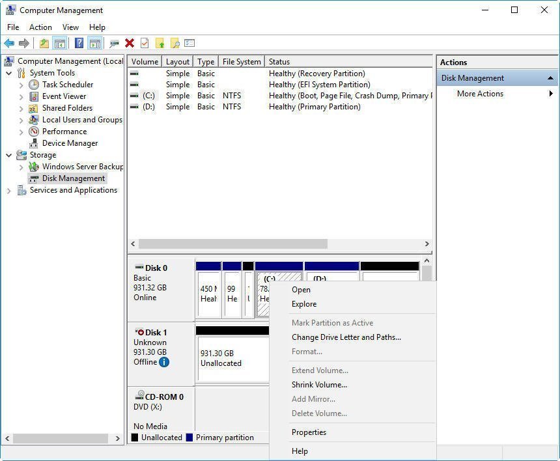Expand the Performance node
This screenshot has height=461, width=560.
21,132
